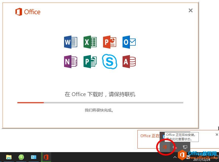Click the 2017/12/24 taskbar date
The height and width of the screenshot is (162, 219).
[x=202, y=159]
